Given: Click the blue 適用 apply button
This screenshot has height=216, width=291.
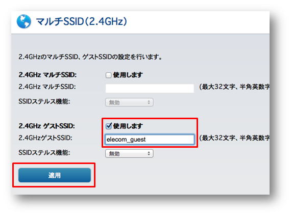Looking at the screenshot, I should coord(55,175).
